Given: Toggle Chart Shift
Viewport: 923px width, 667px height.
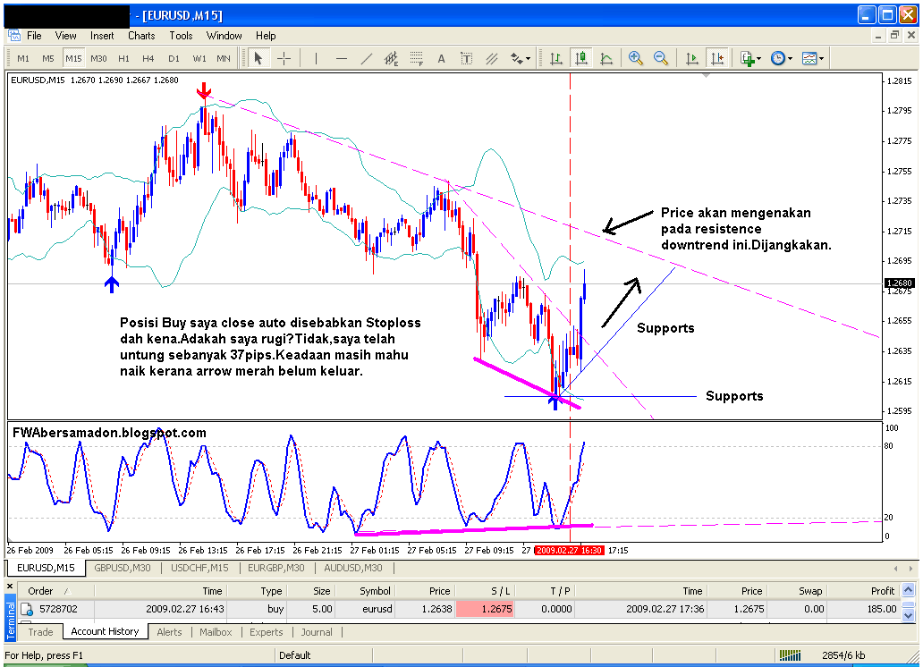Looking at the screenshot, I should (x=717, y=58).
